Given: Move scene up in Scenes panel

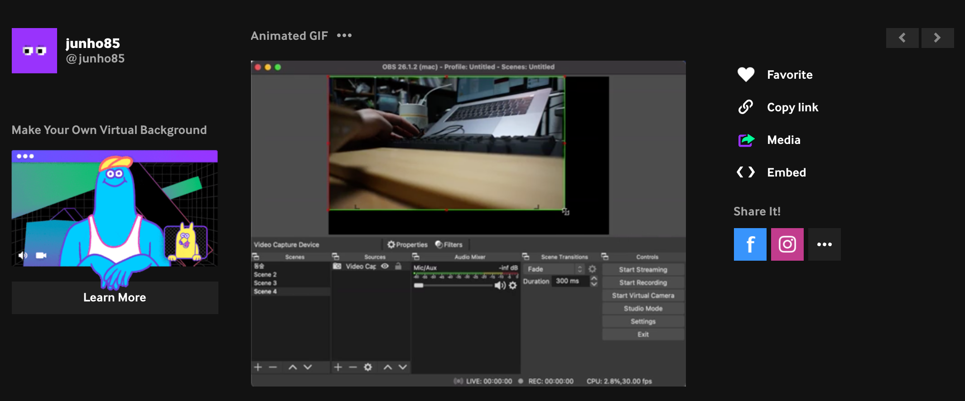Looking at the screenshot, I should coord(293,367).
